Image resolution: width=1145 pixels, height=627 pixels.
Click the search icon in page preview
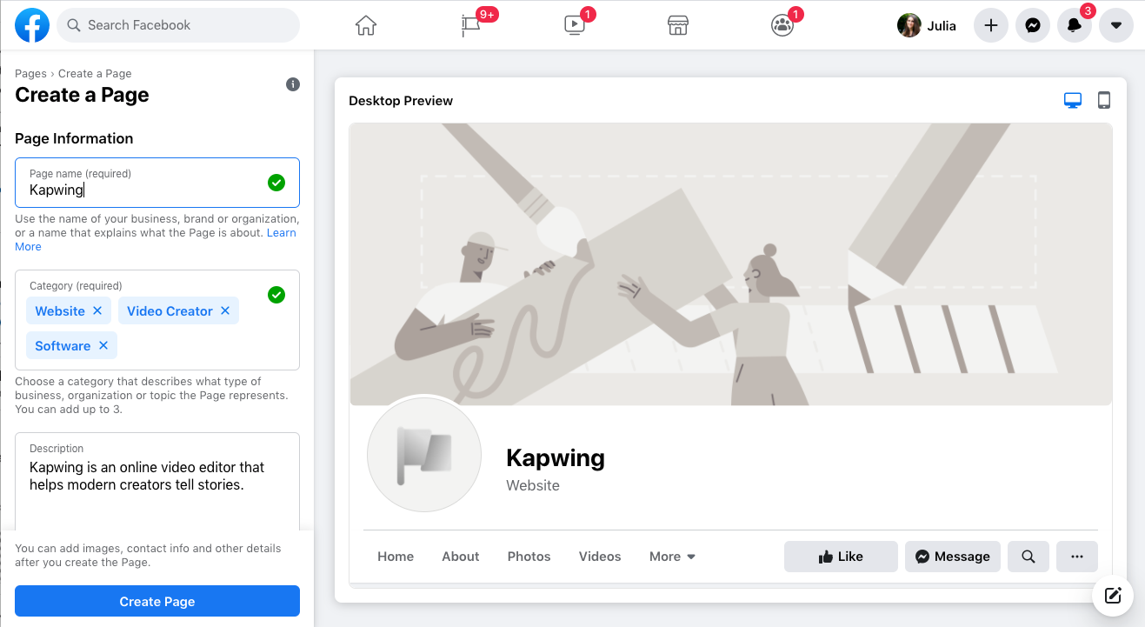point(1029,557)
